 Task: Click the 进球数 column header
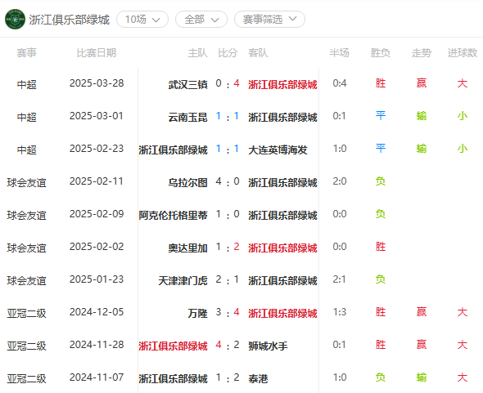coord(463,53)
